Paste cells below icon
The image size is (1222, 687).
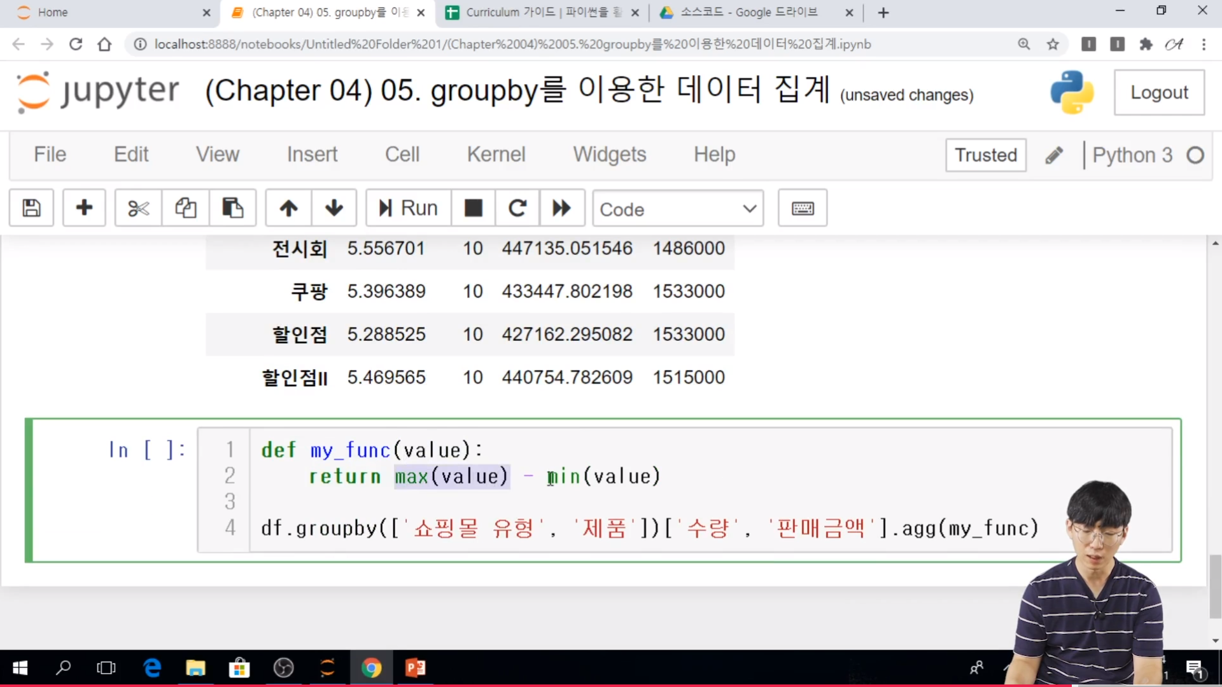[x=232, y=208]
